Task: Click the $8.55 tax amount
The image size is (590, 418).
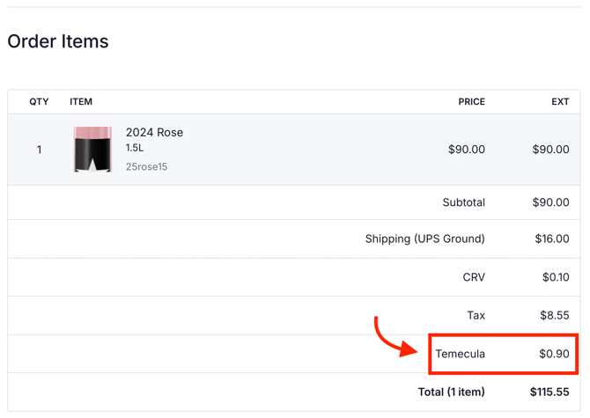Action: pyautogui.click(x=554, y=315)
